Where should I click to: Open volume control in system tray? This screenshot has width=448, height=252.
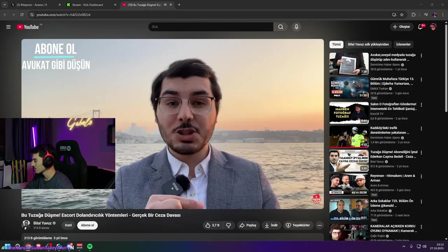(425, 246)
